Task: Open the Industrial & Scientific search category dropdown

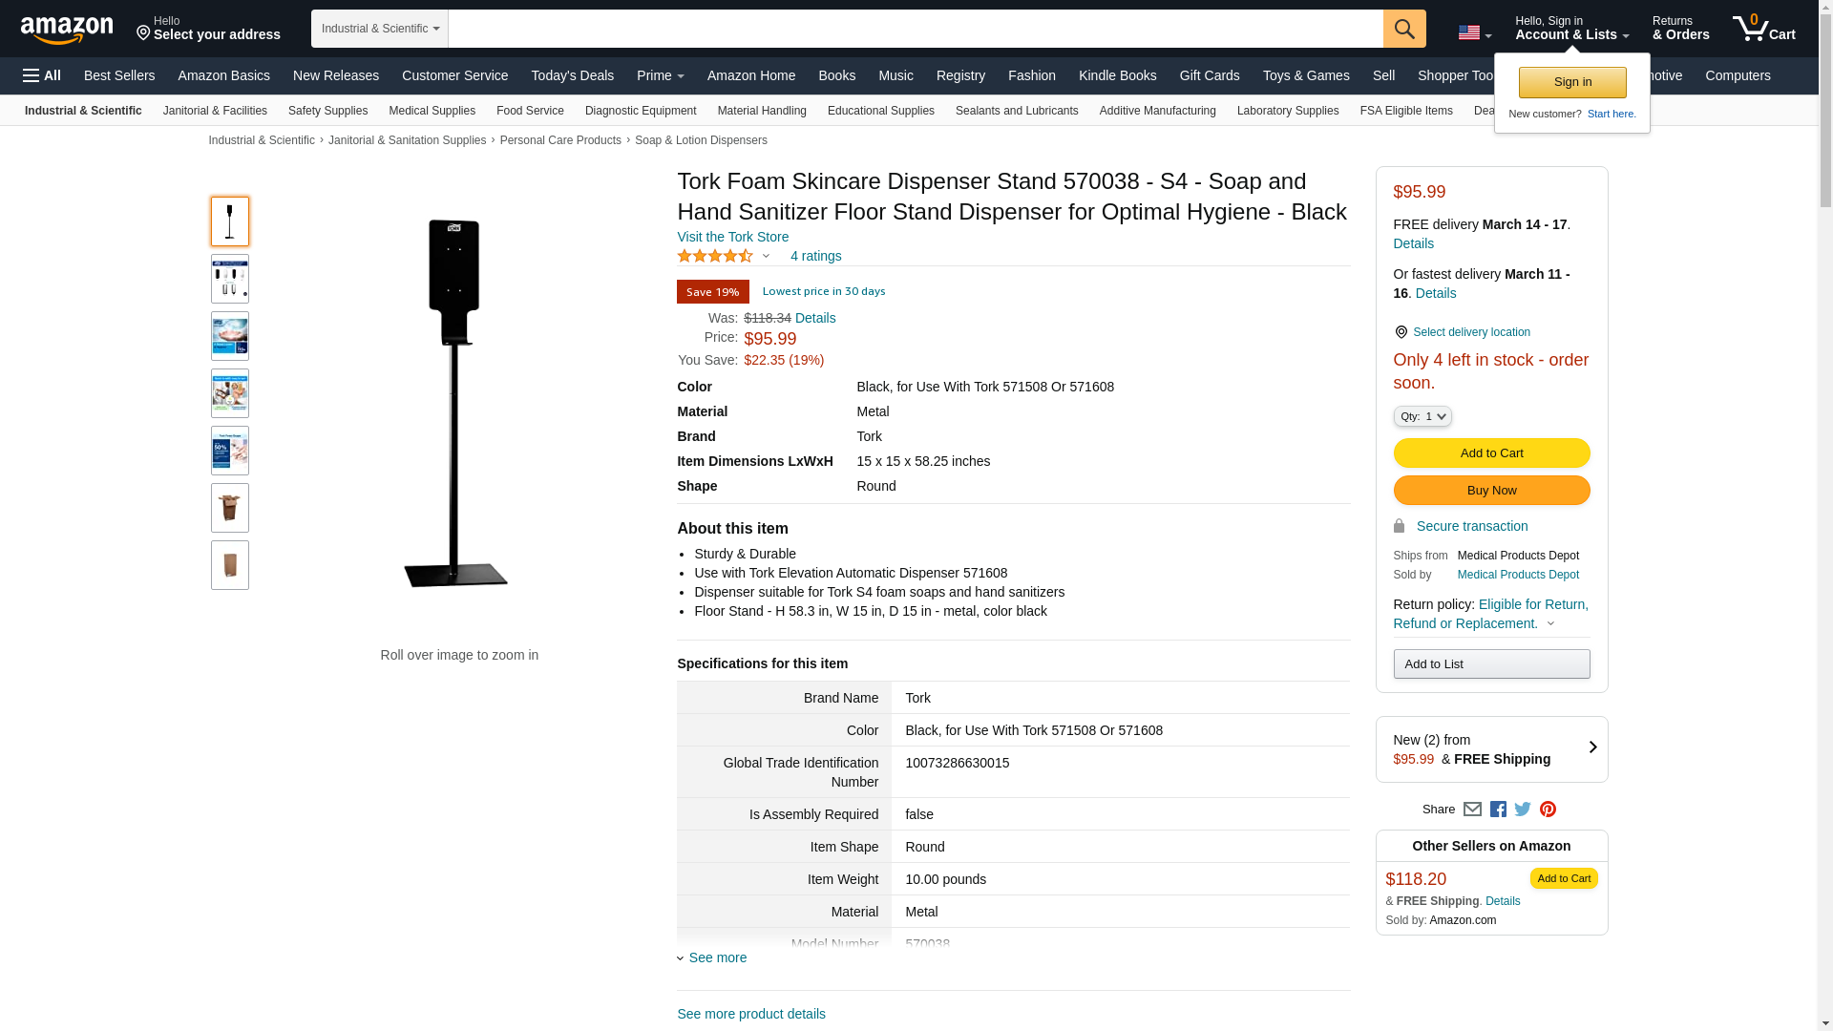Action: tap(380, 29)
